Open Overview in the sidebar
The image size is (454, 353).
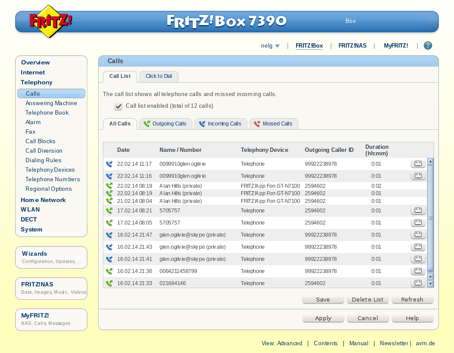pos(35,63)
